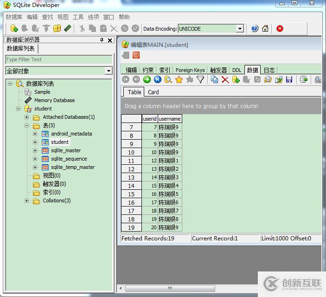Go to the next record with the green arrow
Image resolution: width=326 pixels, height=297 pixels.
tap(147, 79)
